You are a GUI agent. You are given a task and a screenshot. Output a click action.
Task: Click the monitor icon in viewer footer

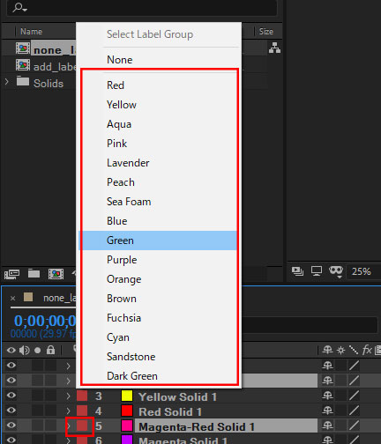(x=317, y=270)
